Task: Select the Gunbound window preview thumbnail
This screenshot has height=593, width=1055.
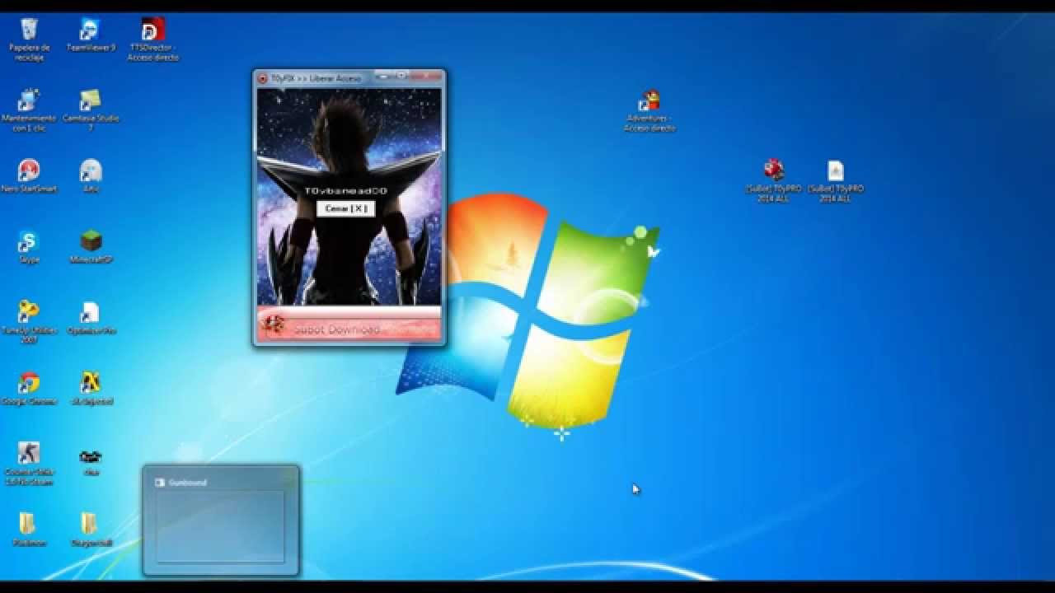Action: point(221,521)
